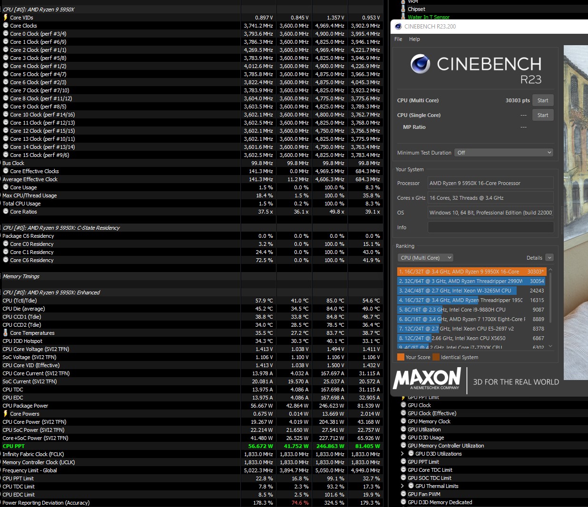This screenshot has width=588, height=507.
Task: Open the CPU (Multi Core) ranking dropdown
Action: (425, 258)
